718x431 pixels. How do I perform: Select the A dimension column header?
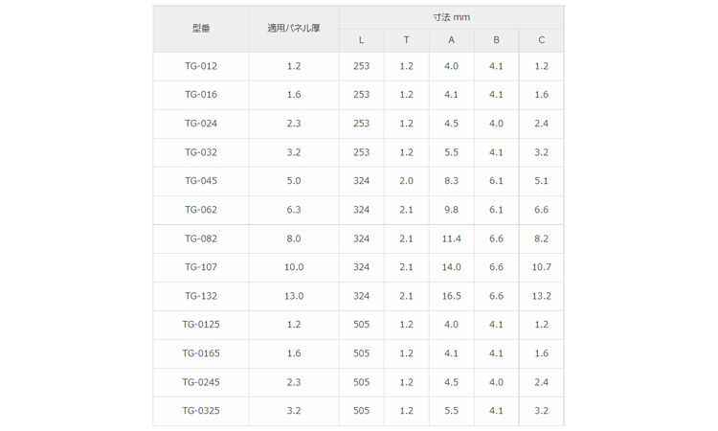click(x=451, y=40)
